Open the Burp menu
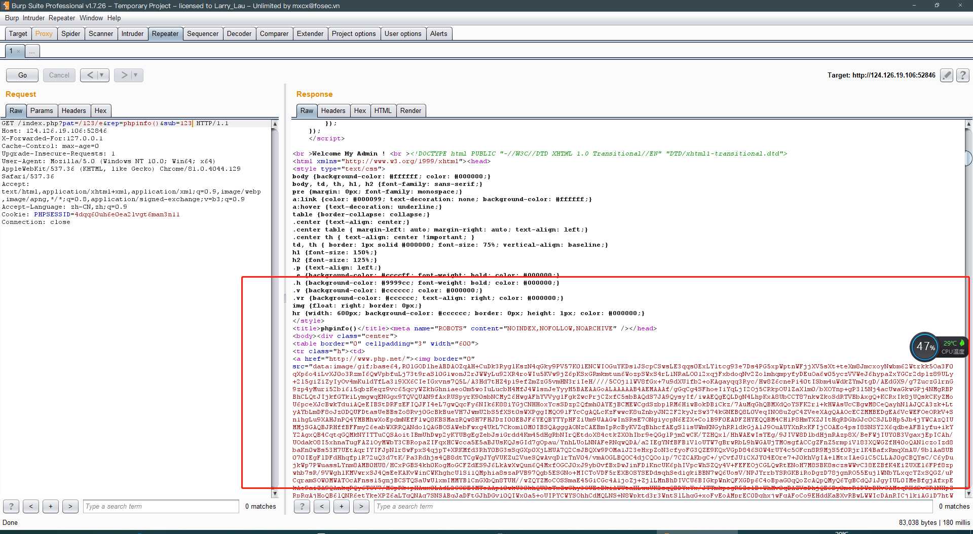 tap(12, 18)
